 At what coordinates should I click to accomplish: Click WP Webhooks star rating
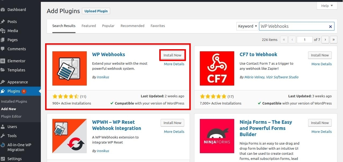(66, 97)
